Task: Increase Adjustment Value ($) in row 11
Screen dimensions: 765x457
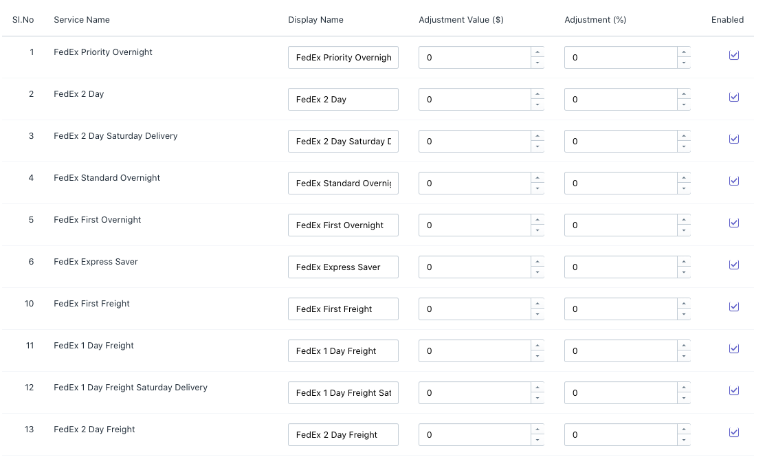Action: click(x=537, y=346)
